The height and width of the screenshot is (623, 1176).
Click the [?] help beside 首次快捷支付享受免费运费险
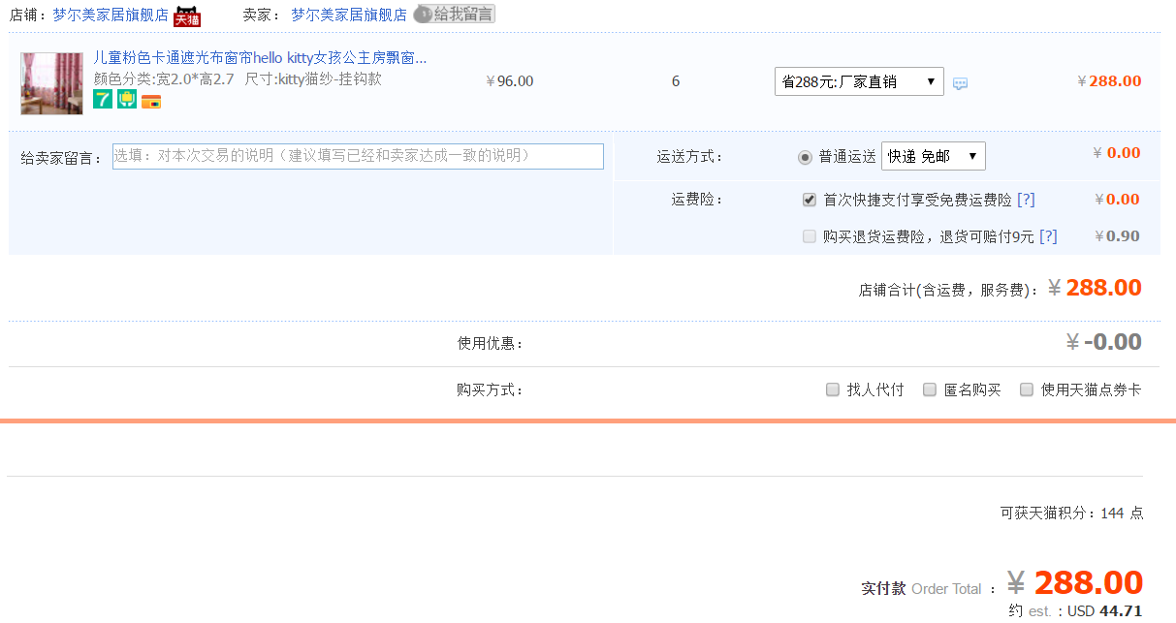[1026, 200]
